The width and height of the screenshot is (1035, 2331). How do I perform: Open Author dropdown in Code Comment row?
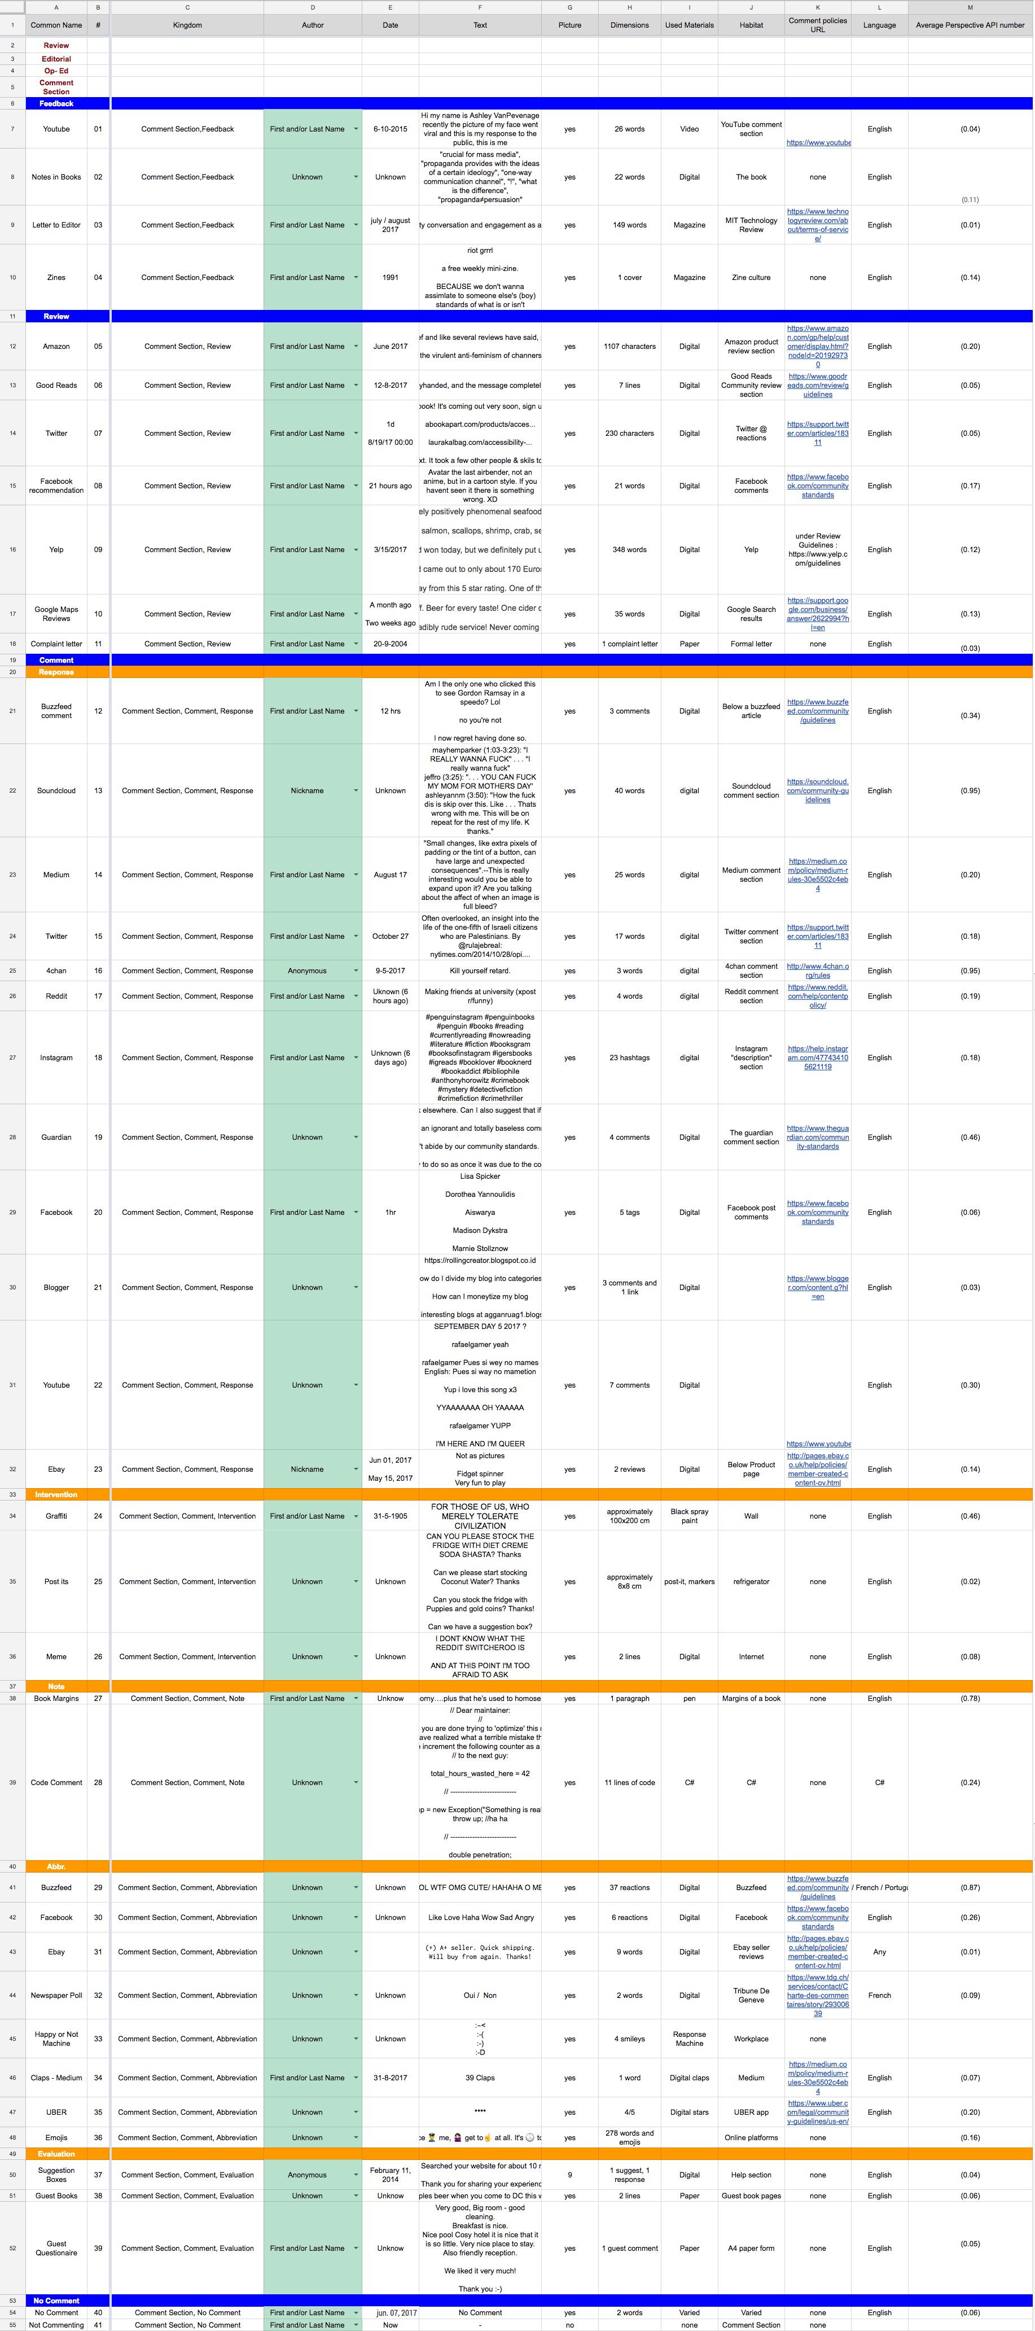[356, 1783]
